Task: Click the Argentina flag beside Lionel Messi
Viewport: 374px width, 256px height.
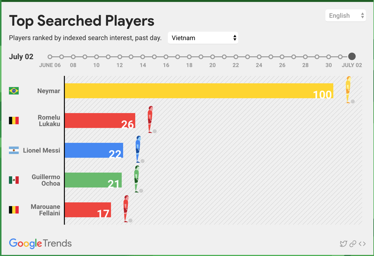Action: pos(14,151)
